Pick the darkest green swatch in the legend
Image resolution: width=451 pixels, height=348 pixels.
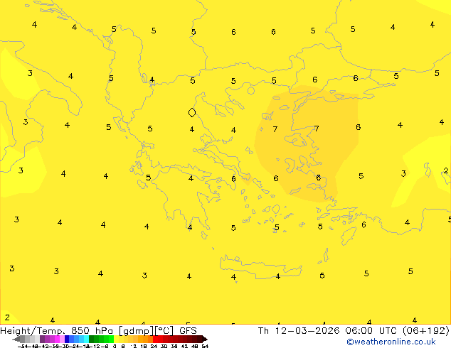point(91,339)
